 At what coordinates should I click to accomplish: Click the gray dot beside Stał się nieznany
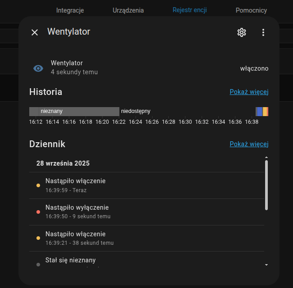click(x=38, y=264)
